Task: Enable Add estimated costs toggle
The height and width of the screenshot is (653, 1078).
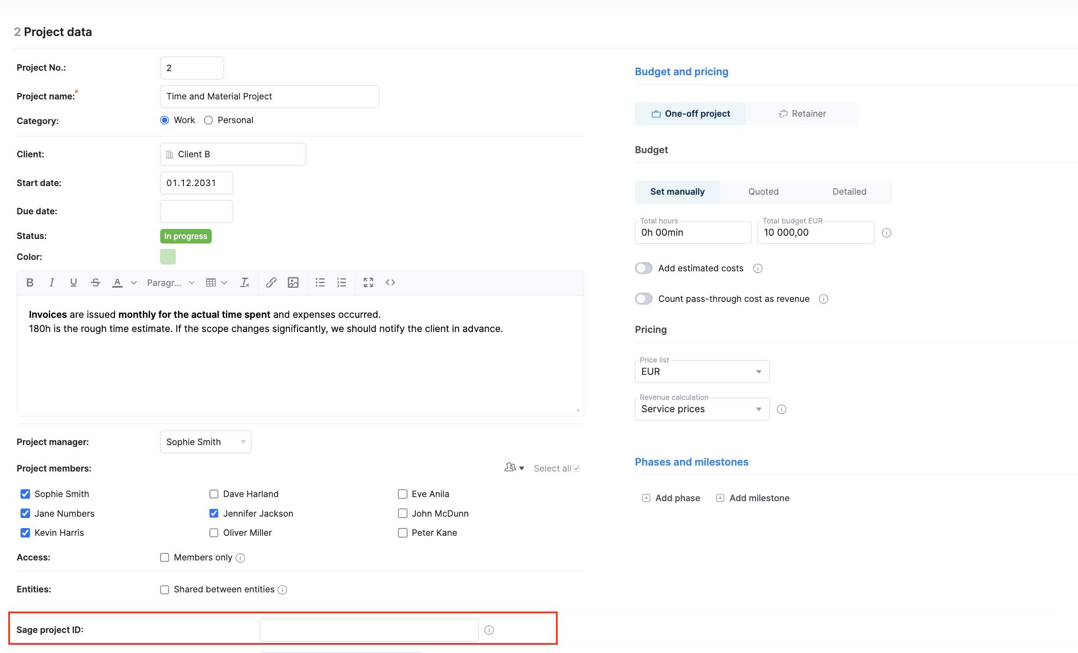Action: pos(644,268)
